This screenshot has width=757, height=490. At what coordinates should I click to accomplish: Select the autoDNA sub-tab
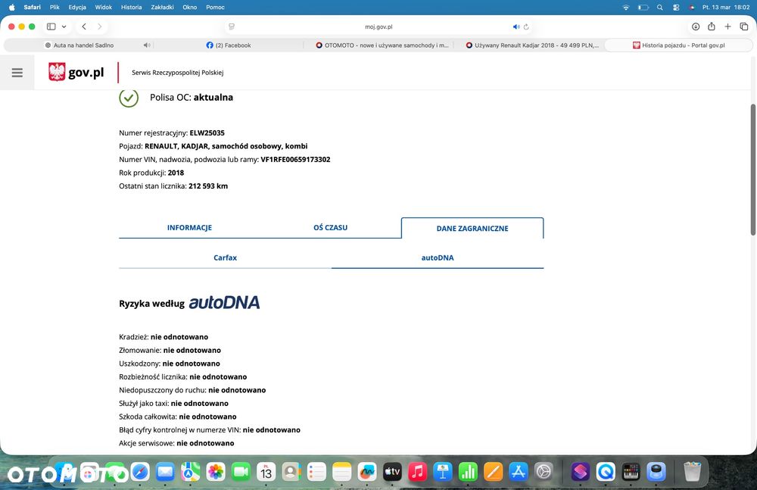438,257
